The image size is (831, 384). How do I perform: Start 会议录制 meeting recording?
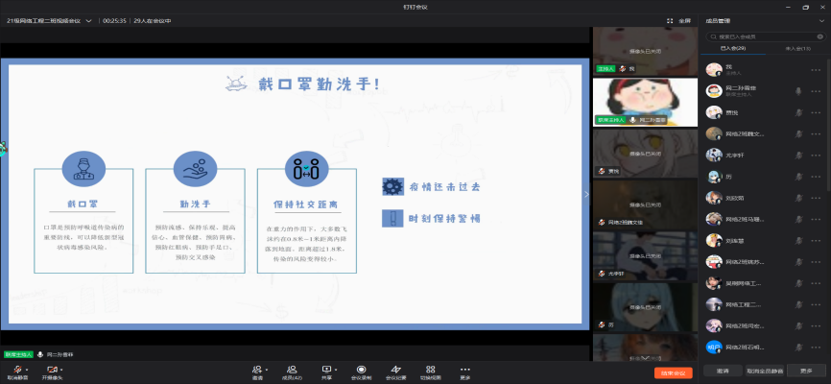click(361, 369)
